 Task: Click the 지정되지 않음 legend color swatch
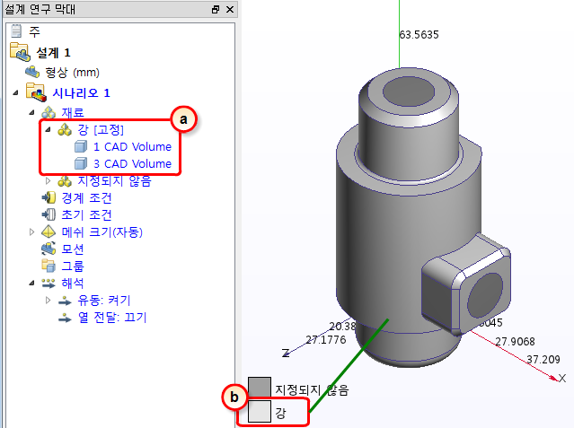(x=260, y=389)
